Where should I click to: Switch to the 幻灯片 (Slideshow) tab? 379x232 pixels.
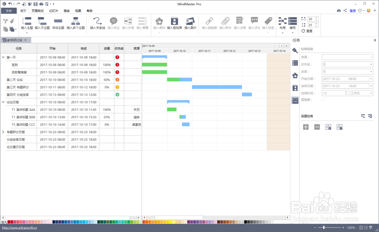(54, 11)
